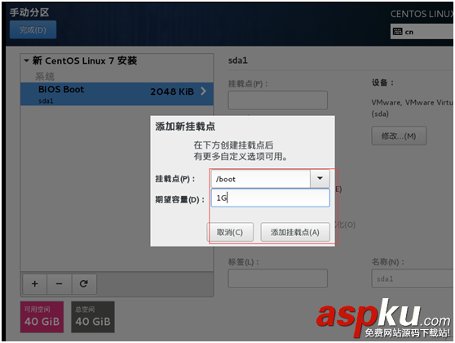Click the sda1 heading text
Image resolution: width=455 pixels, height=343 pixels.
237,60
